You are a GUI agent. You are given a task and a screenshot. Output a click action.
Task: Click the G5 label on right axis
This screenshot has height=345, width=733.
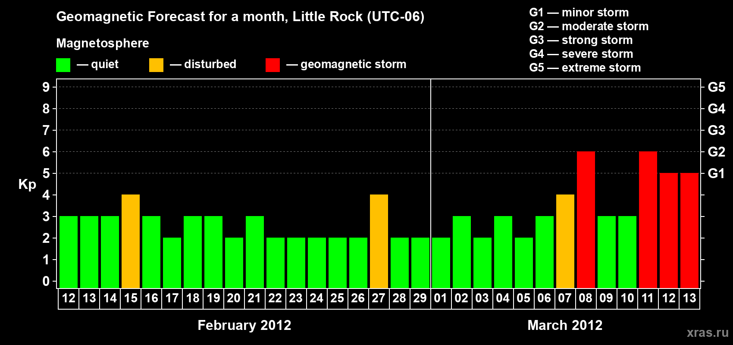pos(717,87)
